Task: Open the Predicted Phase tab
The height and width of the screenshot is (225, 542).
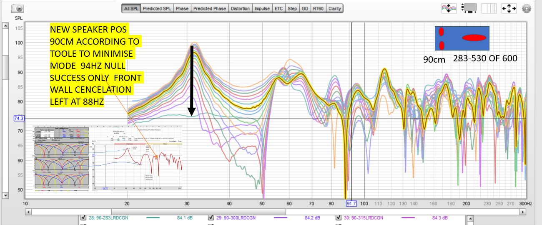Action: (209, 8)
